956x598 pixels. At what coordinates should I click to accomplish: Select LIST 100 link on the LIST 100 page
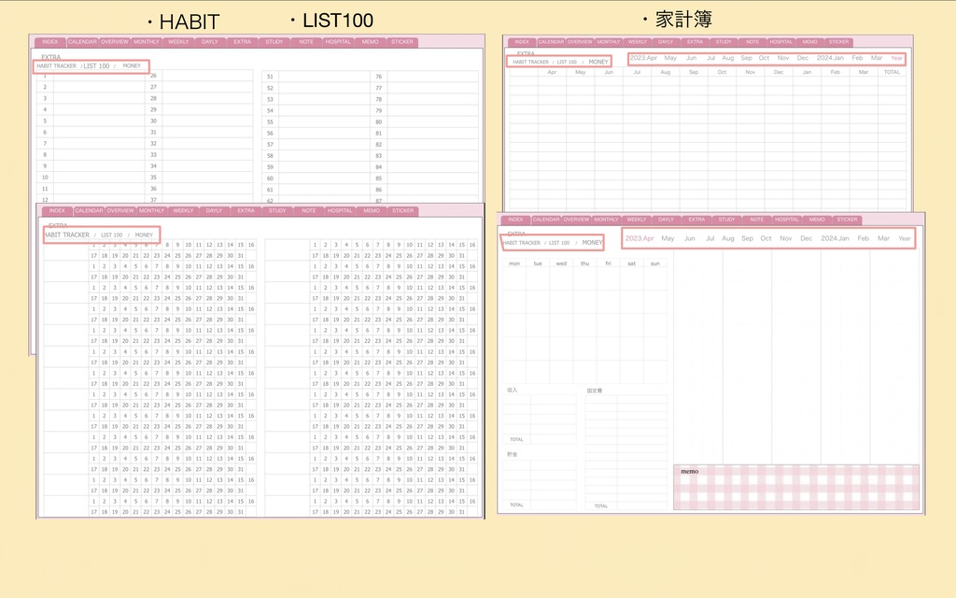pyautogui.click(x=96, y=66)
